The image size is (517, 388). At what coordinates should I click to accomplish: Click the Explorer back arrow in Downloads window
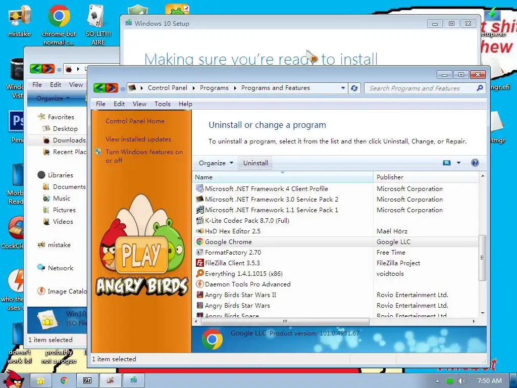pyautogui.click(x=36, y=69)
